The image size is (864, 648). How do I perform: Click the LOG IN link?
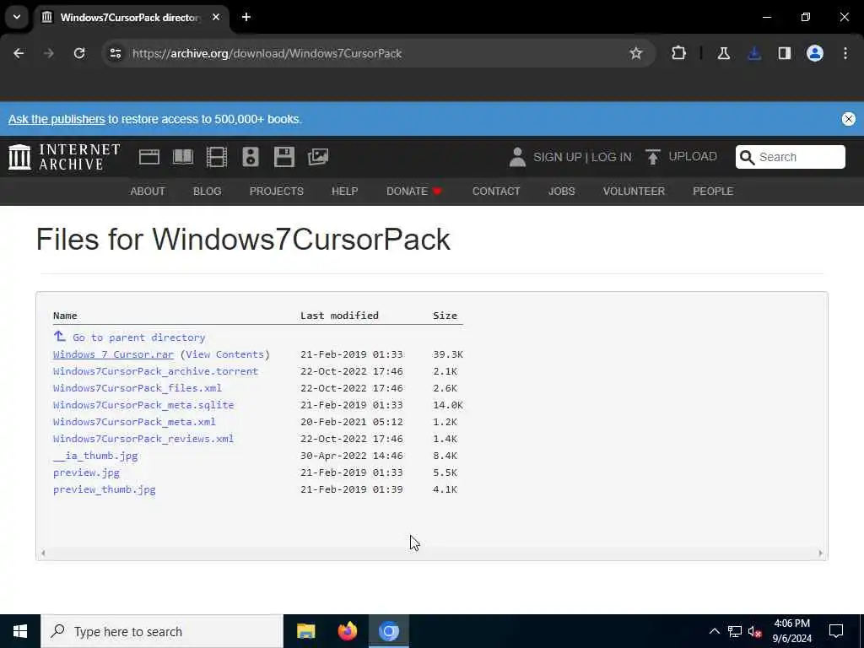tap(611, 157)
